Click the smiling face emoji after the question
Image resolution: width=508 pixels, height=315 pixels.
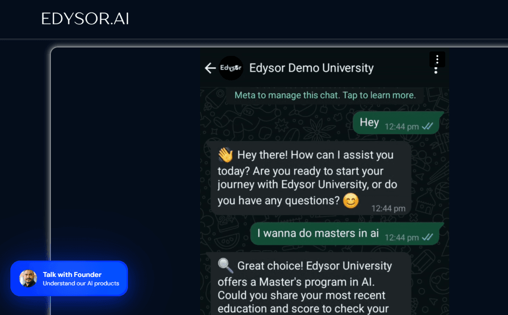click(350, 201)
